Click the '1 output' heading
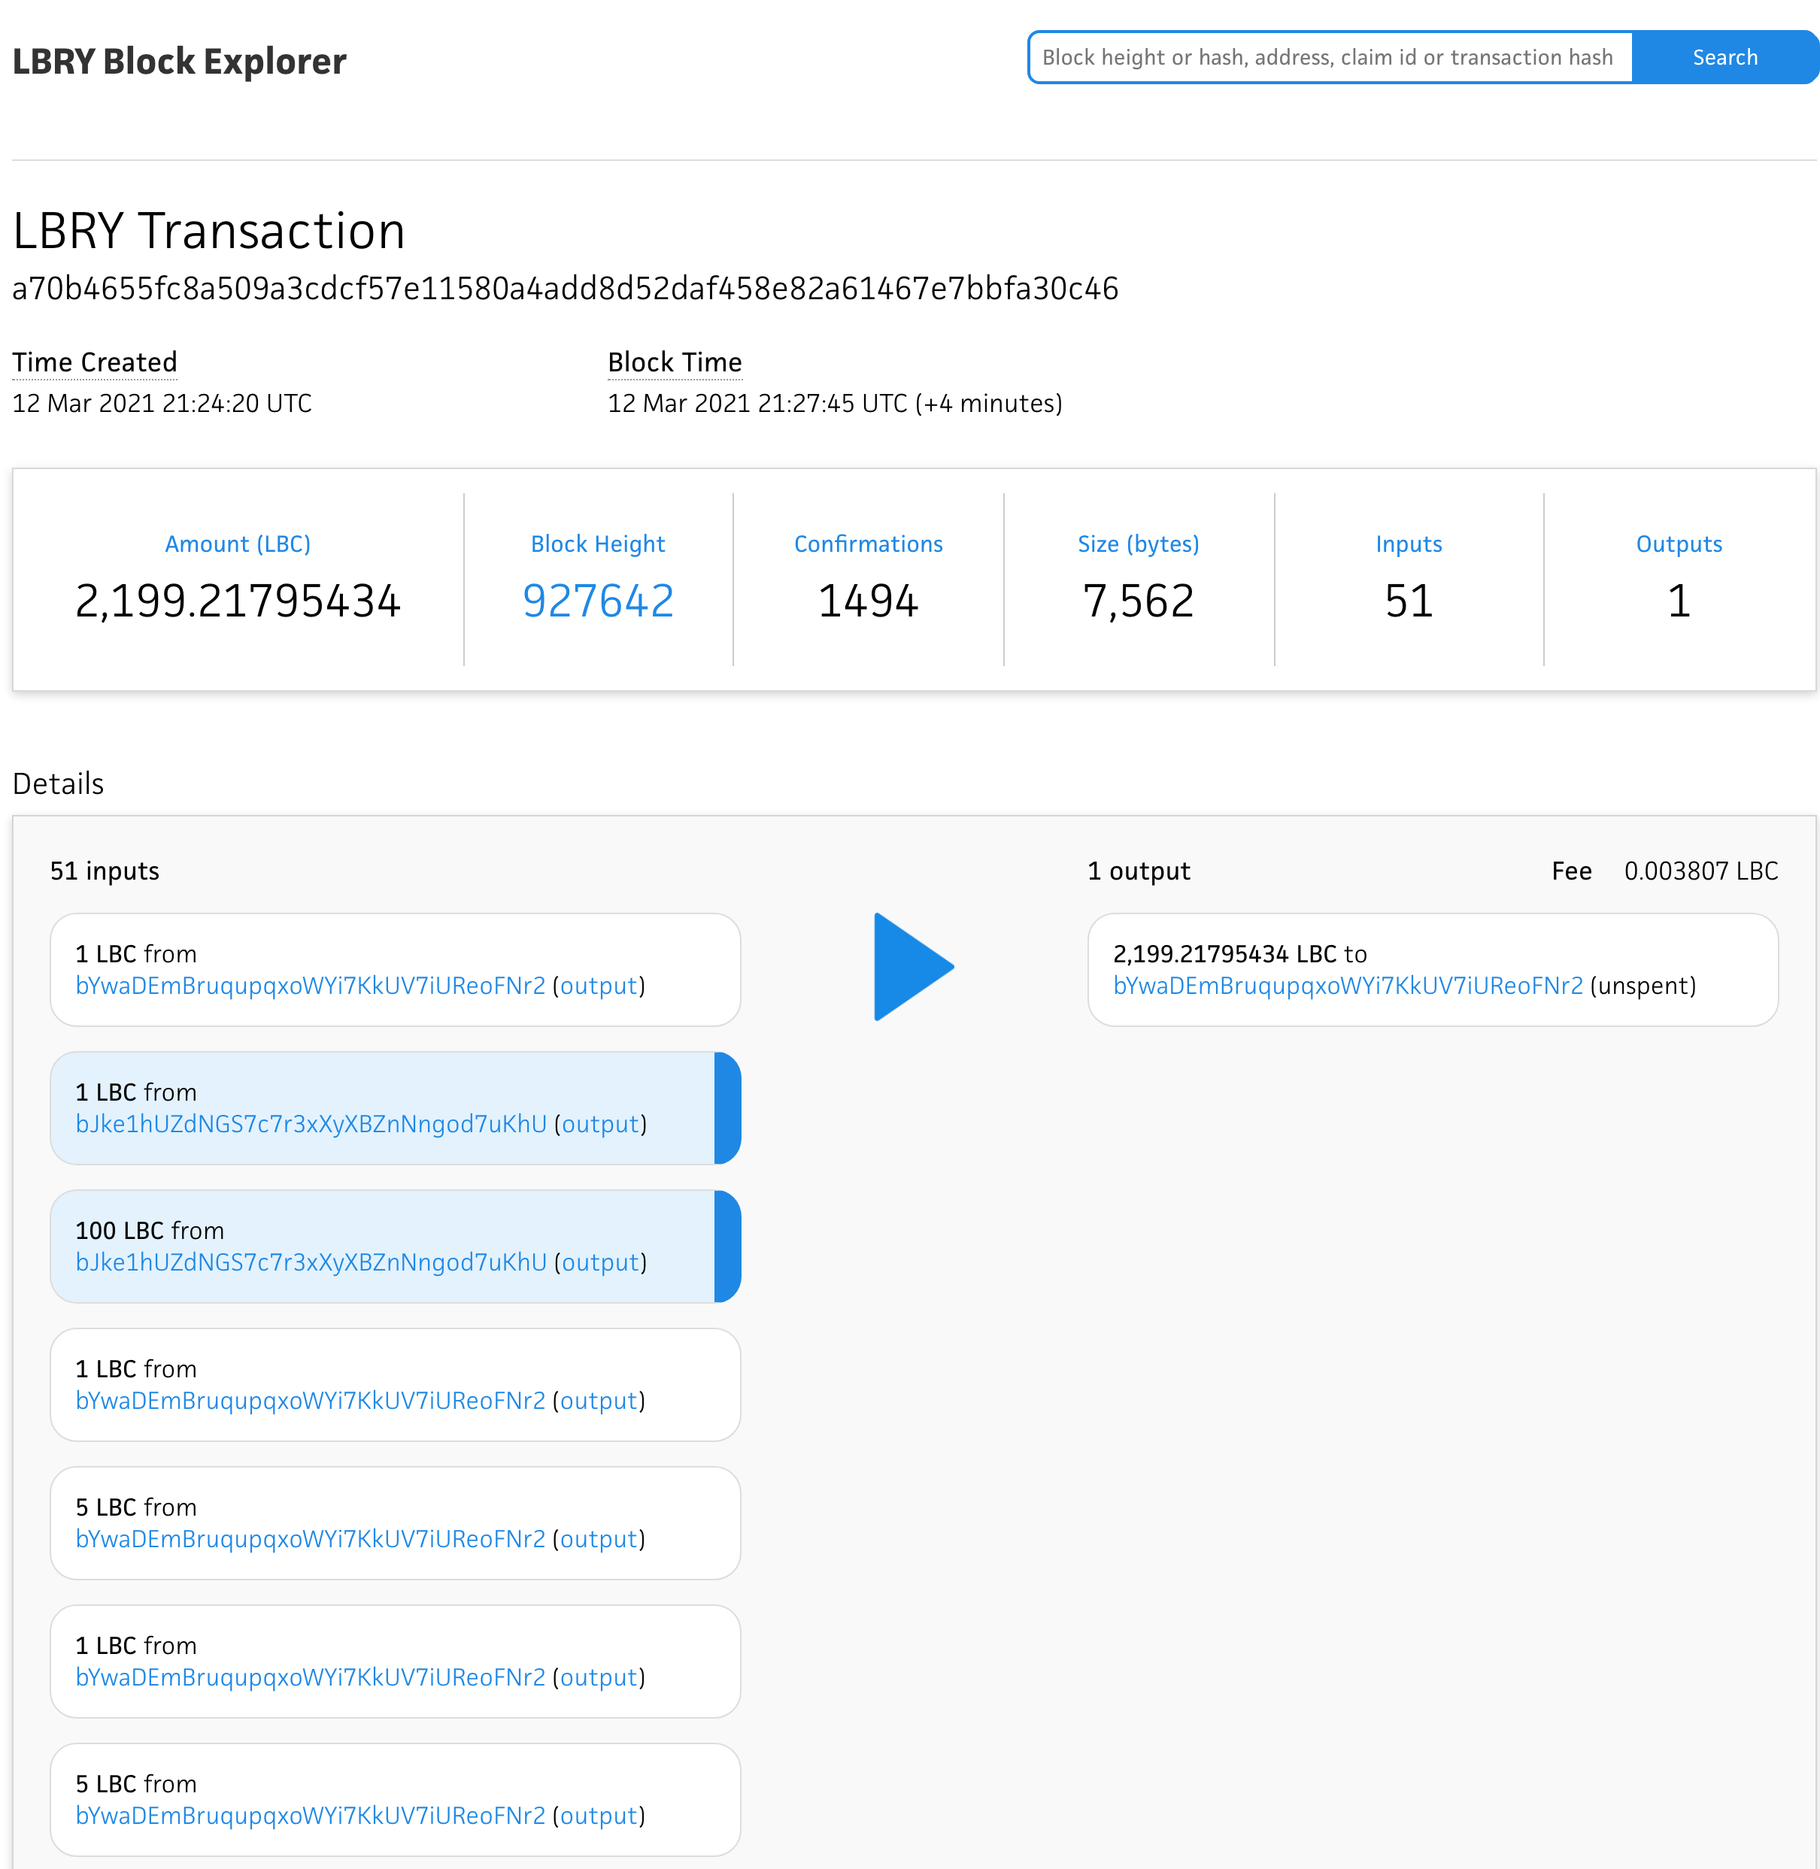The height and width of the screenshot is (1869, 1820). [x=1139, y=871]
